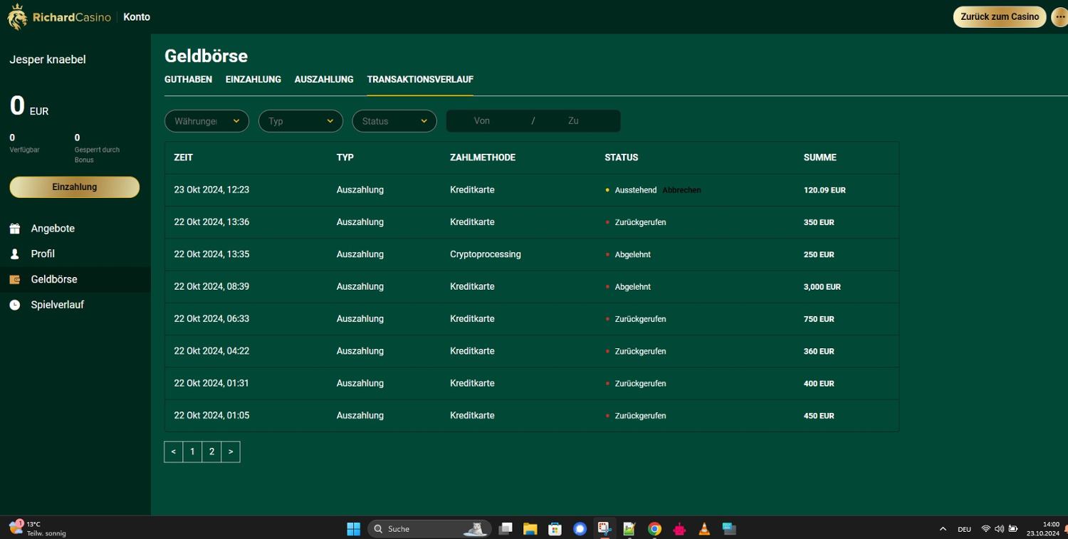Viewport: 1068px width, 539px height.
Task: Open Snipping Tool from the taskbar
Action: [604, 528]
